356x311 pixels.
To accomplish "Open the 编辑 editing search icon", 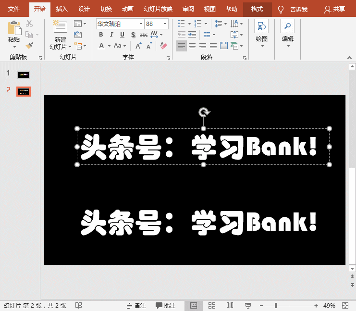I will click(x=288, y=33).
